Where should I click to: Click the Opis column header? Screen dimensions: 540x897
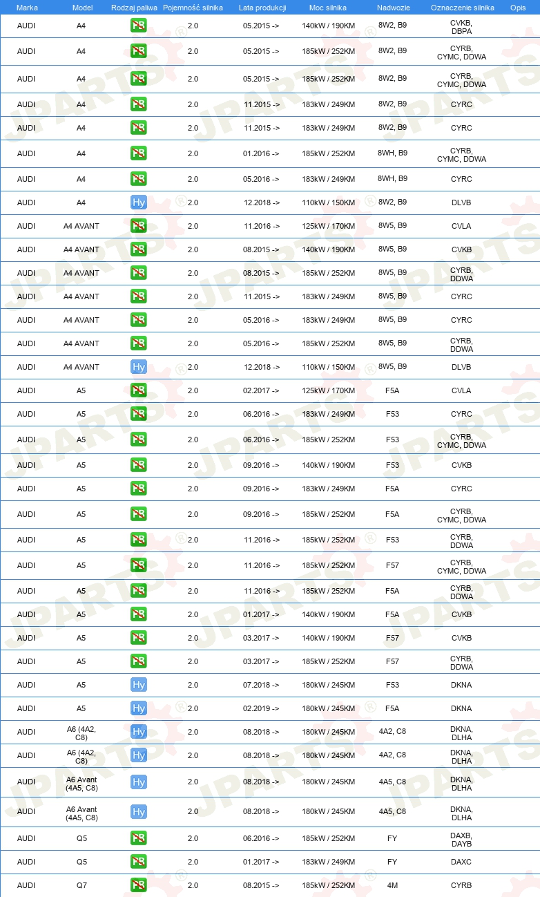(517, 8)
